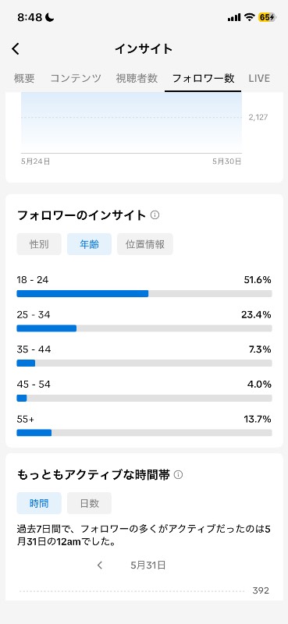Tap the battery indicator in status bar
The image size is (288, 624).
pos(267,17)
